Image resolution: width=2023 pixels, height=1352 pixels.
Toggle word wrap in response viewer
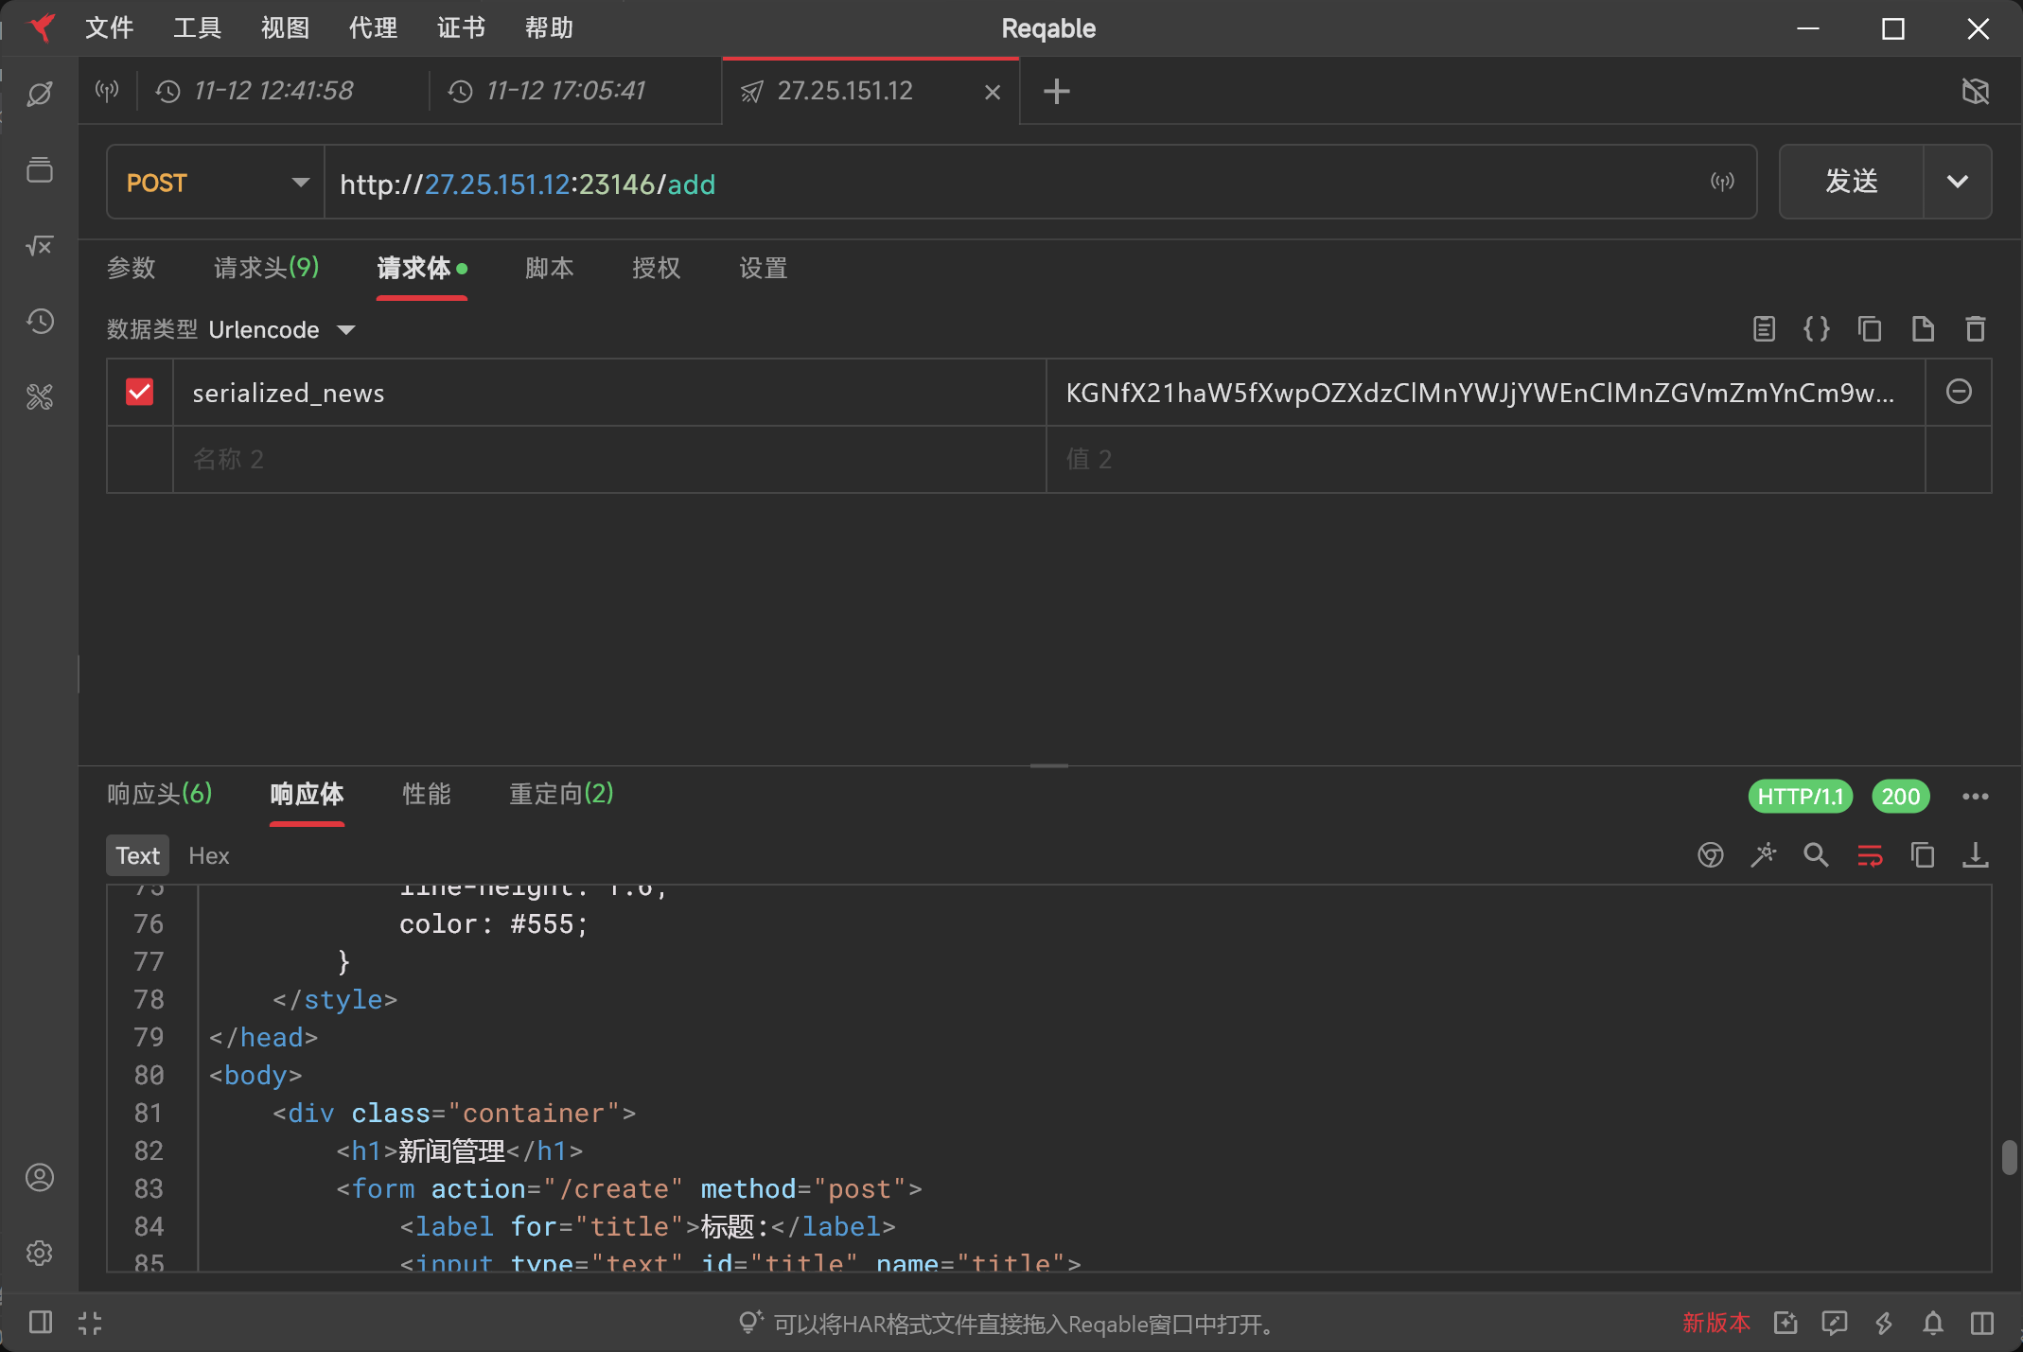(1869, 855)
